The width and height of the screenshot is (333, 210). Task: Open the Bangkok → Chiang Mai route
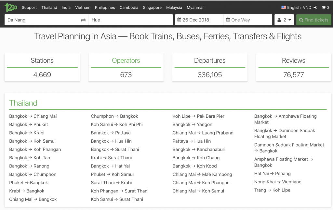[33, 116]
